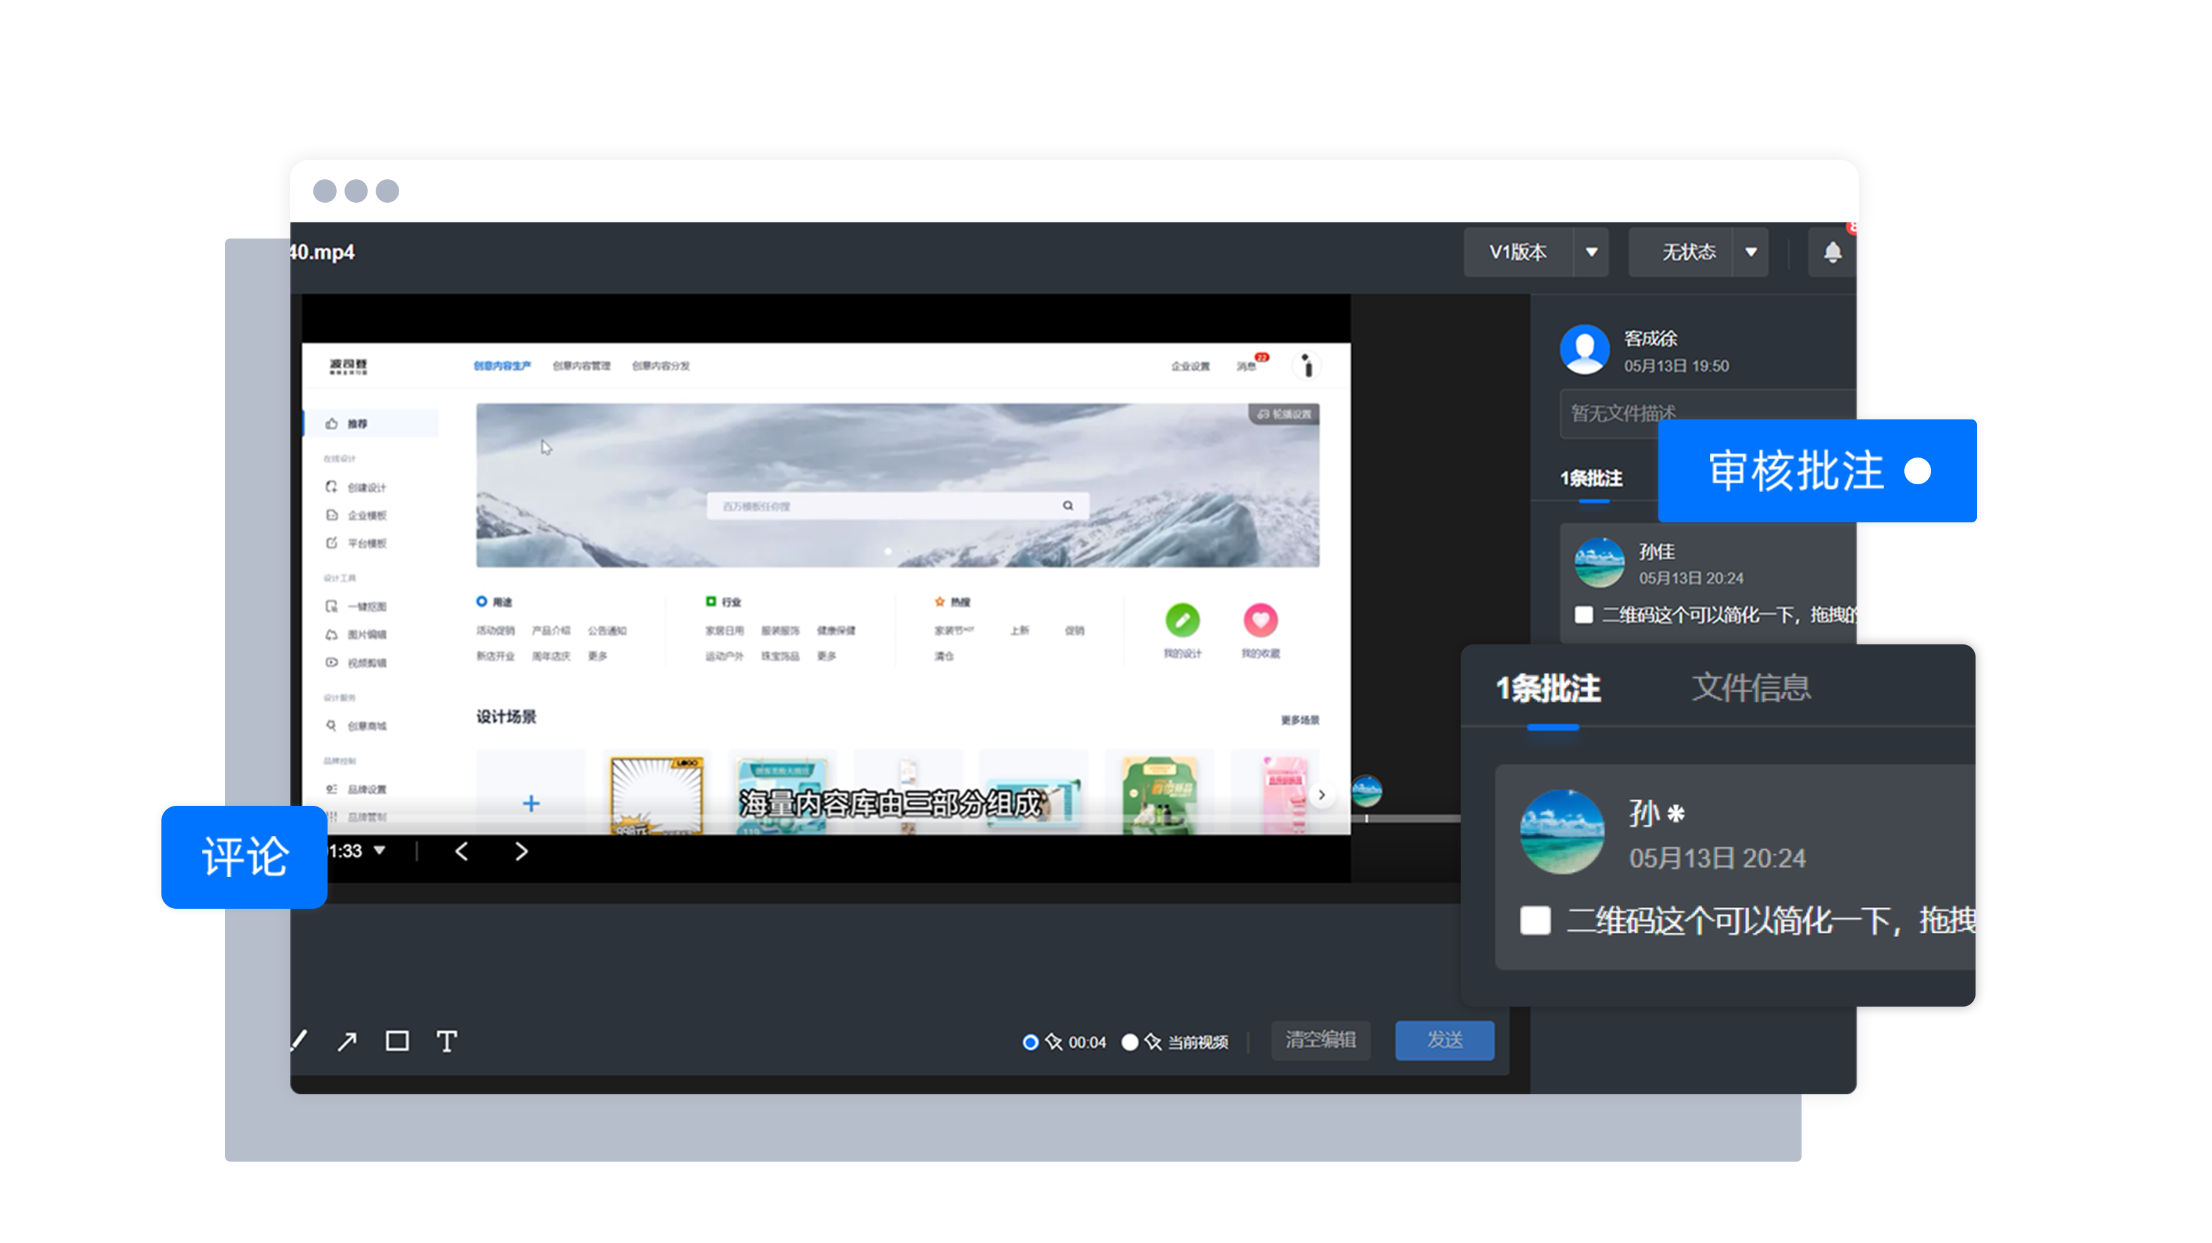The width and height of the screenshot is (2212, 1243).
Task: Open the 无状态 status dropdown
Action: pyautogui.click(x=1750, y=252)
